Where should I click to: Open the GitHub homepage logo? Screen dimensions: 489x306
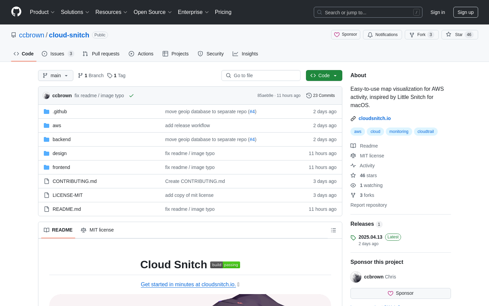pos(16,12)
